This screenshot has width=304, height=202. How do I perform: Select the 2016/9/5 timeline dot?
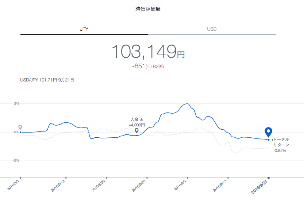pyautogui.click(x=188, y=178)
